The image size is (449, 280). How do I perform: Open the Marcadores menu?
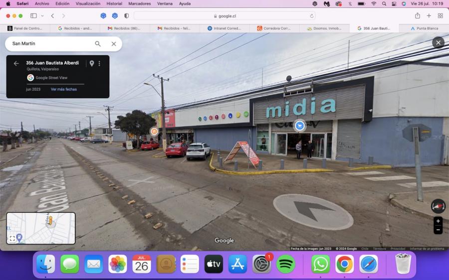pos(140,3)
